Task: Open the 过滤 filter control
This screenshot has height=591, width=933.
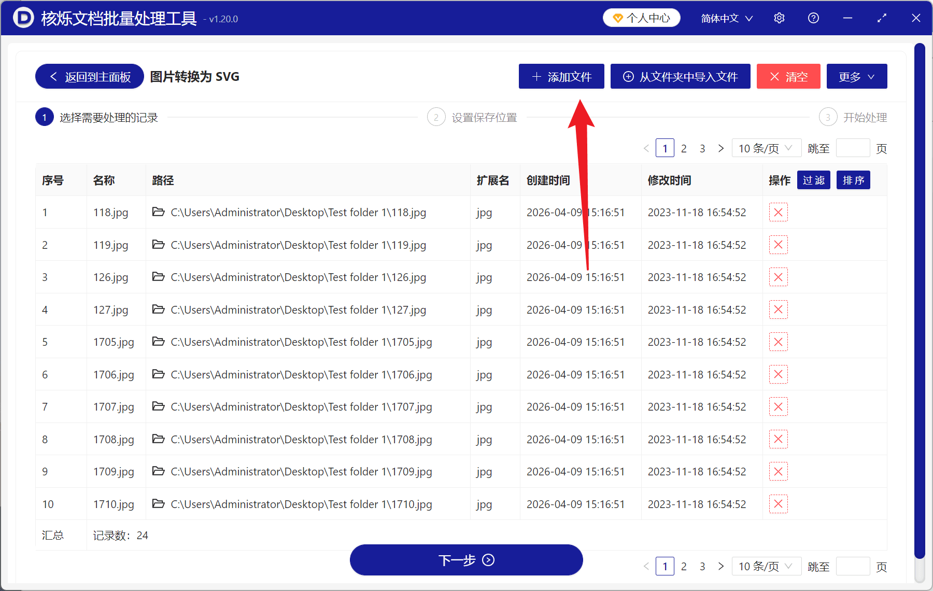Action: click(x=813, y=180)
